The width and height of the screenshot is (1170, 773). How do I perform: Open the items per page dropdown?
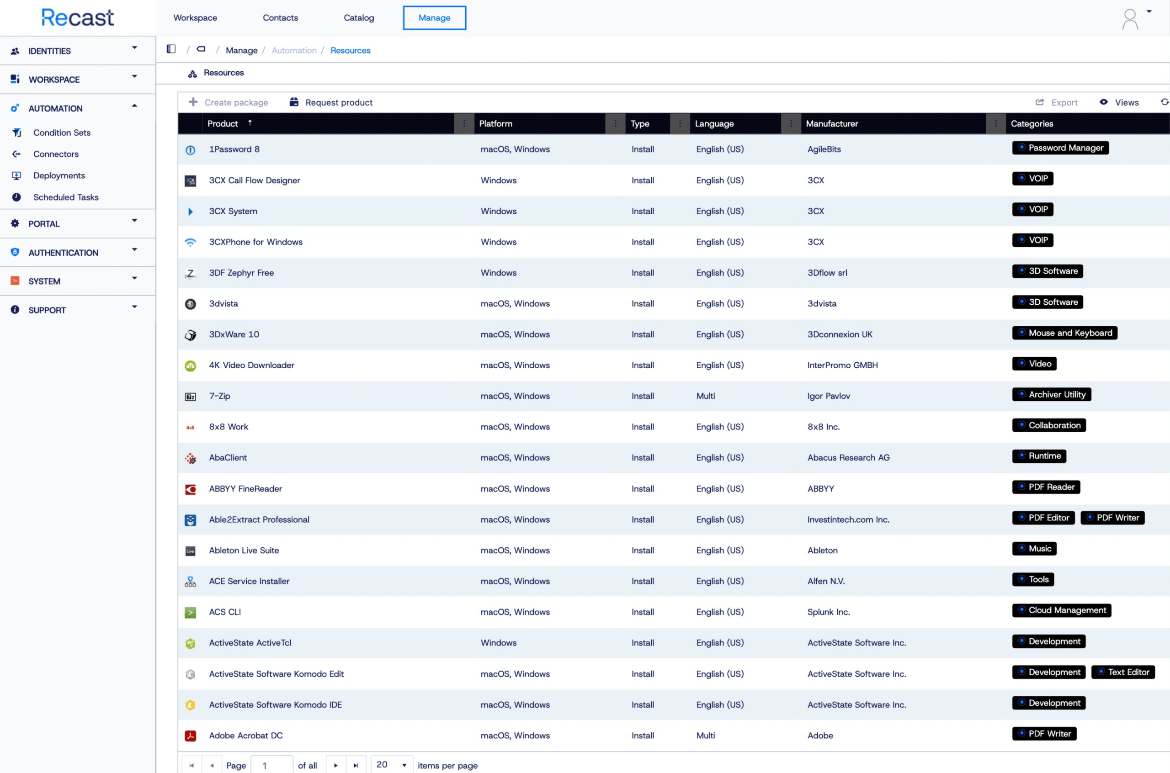(393, 765)
